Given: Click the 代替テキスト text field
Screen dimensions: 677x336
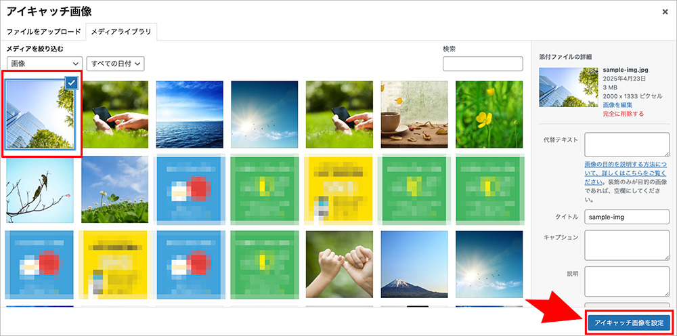Looking at the screenshot, I should click(x=626, y=145).
